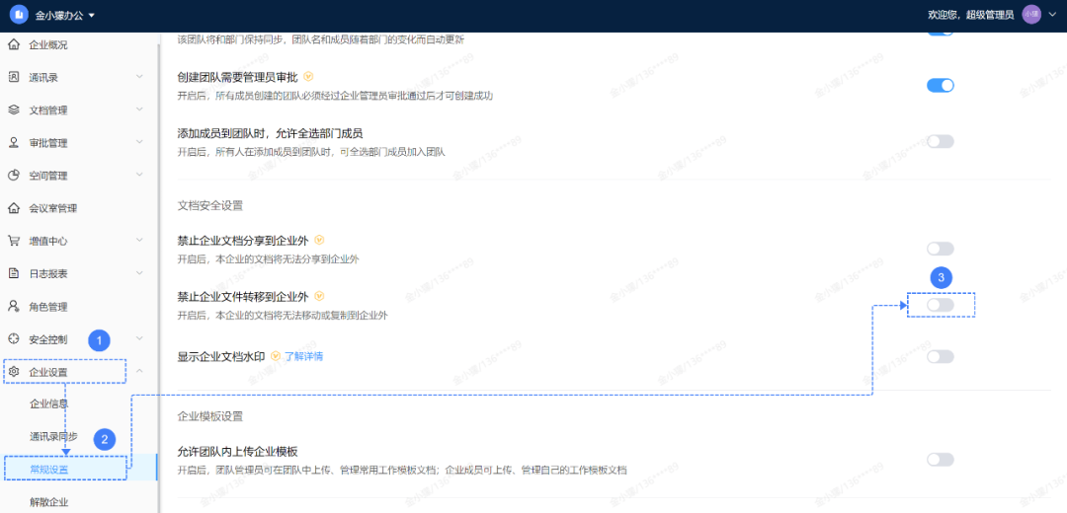This screenshot has width=1067, height=513.
Task: Toggle 允许团队内上传企业模板 switch
Action: coord(941,460)
